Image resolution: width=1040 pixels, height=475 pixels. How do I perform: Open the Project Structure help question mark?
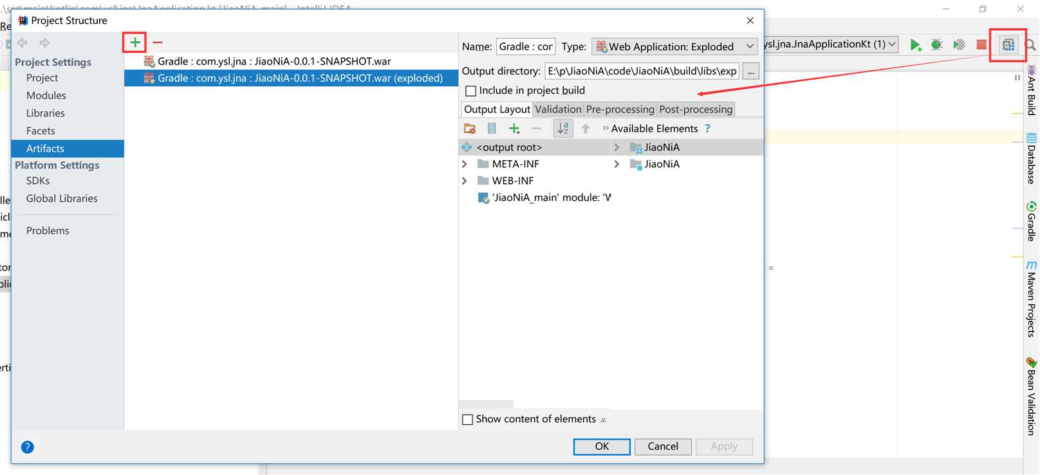[x=27, y=447]
